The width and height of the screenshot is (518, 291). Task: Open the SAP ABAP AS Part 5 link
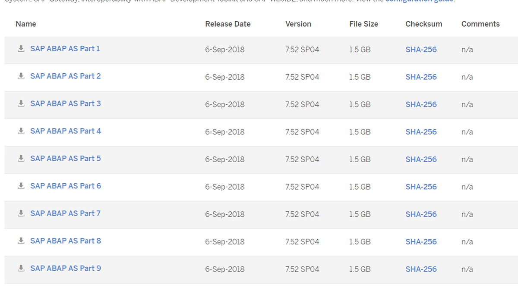click(65, 159)
